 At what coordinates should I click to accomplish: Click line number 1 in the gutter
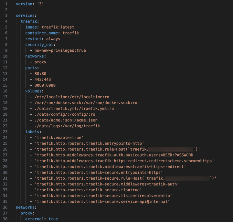pos(6,4)
